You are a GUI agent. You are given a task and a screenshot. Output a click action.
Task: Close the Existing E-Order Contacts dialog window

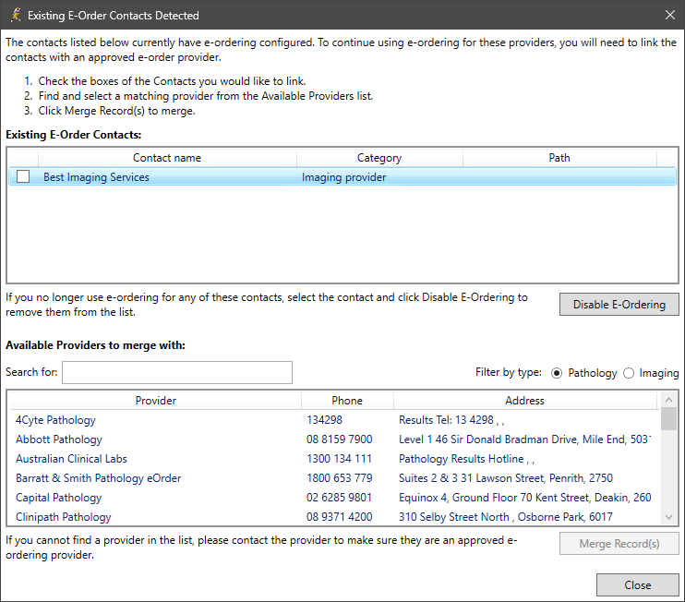(669, 15)
